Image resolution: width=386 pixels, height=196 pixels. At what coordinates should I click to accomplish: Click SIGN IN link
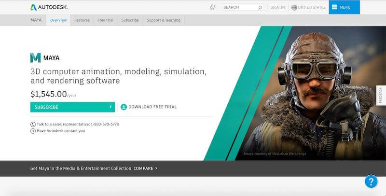(277, 7)
